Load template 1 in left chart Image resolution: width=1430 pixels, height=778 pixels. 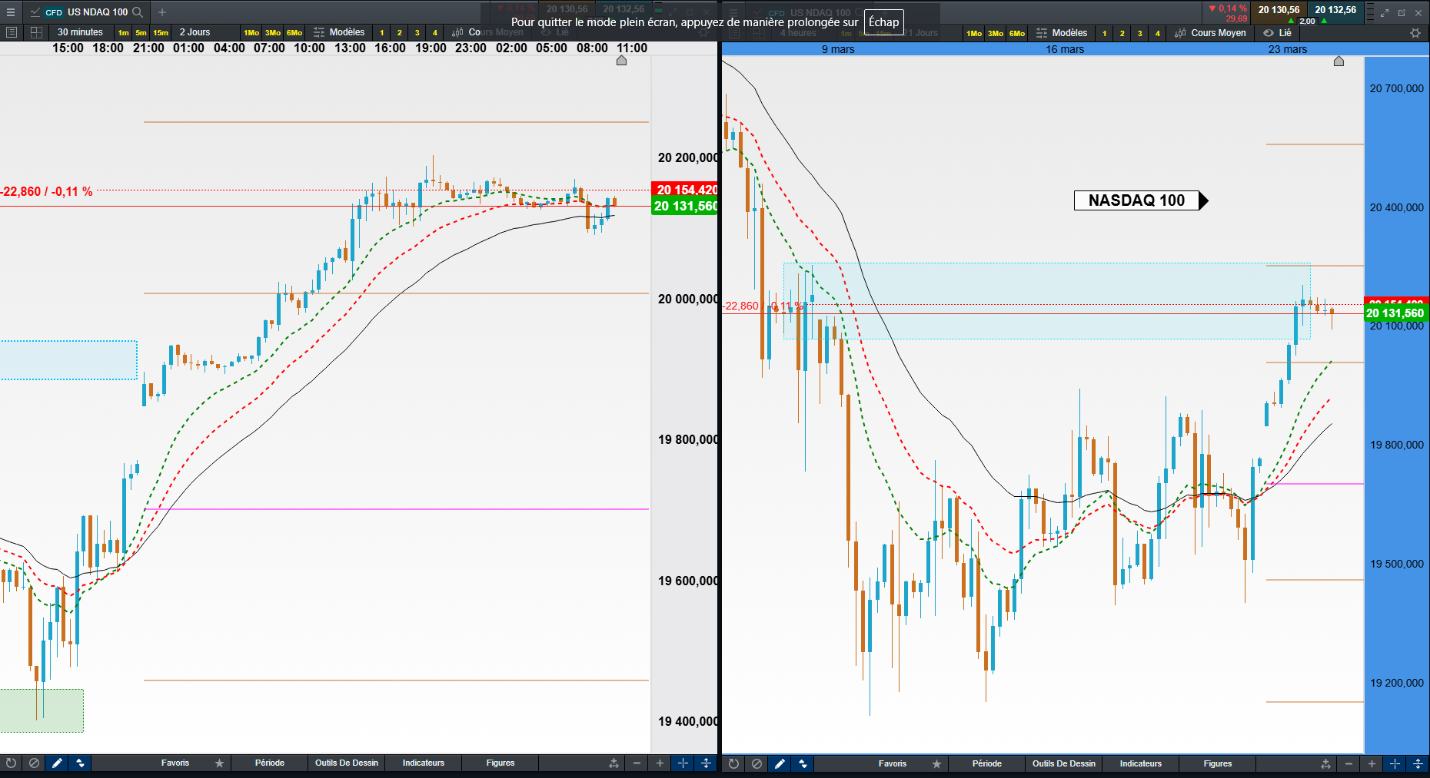tap(382, 33)
